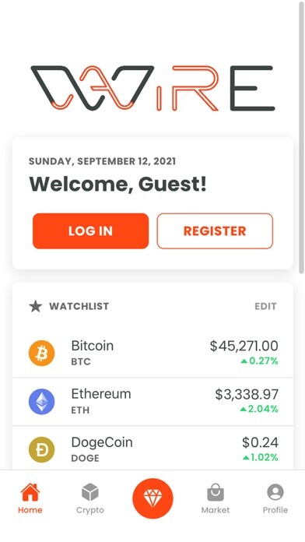Click the blue Ethereum coin icon

[x=41, y=401]
